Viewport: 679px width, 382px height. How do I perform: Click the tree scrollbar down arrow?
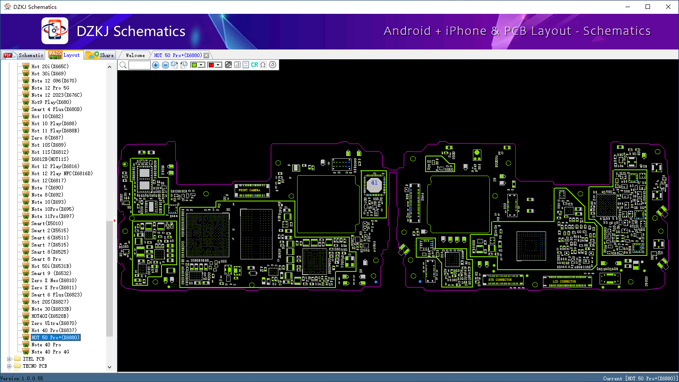(110, 367)
